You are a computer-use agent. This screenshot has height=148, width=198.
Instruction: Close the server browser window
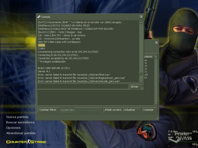156,43
